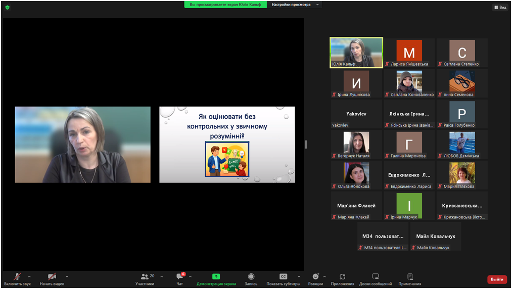The height and width of the screenshot is (289, 512).
Task: Click Демонстрация экрана share screen icon
Action: tap(216, 277)
